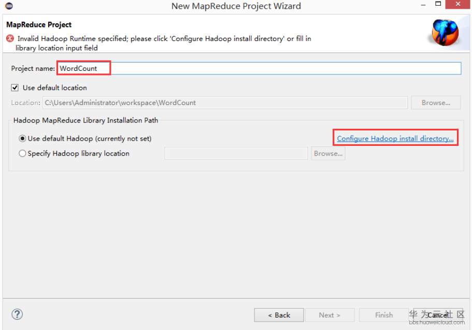Click the Finish button
Image resolution: width=472 pixels, height=330 pixels.
(x=384, y=315)
